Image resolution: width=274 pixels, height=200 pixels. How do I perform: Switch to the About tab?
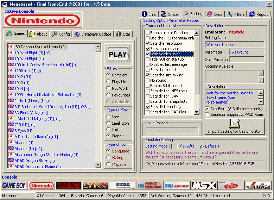point(38,34)
